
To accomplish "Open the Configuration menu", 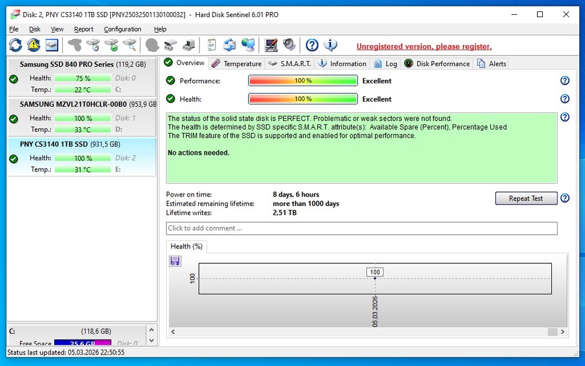I will pyautogui.click(x=122, y=29).
